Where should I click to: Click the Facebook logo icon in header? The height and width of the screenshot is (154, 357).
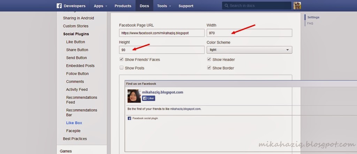tap(59, 6)
